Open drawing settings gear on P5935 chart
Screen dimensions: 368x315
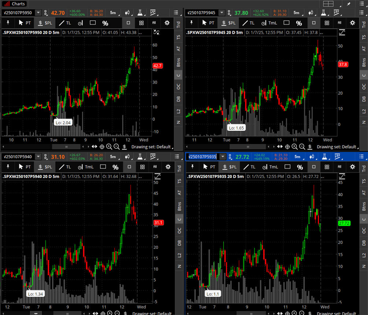(x=353, y=167)
